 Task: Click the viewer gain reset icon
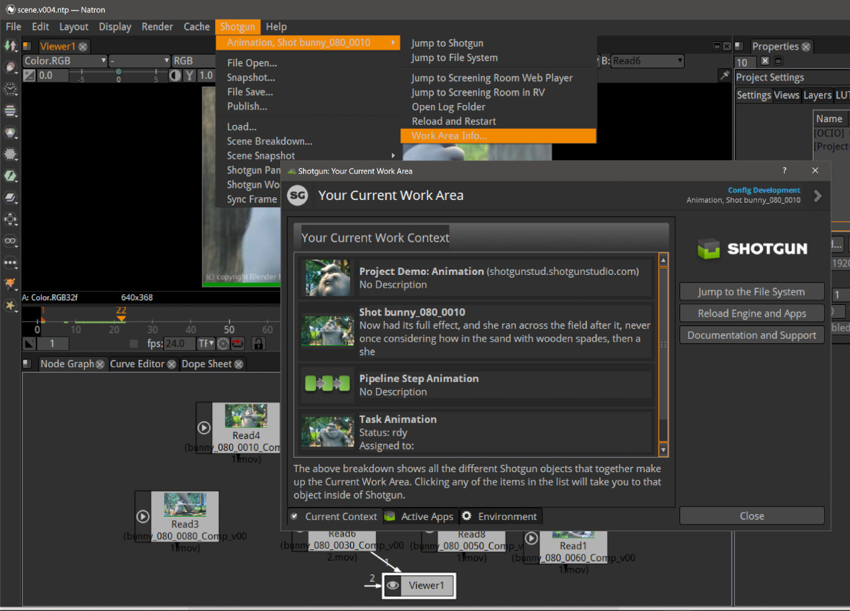click(x=29, y=76)
